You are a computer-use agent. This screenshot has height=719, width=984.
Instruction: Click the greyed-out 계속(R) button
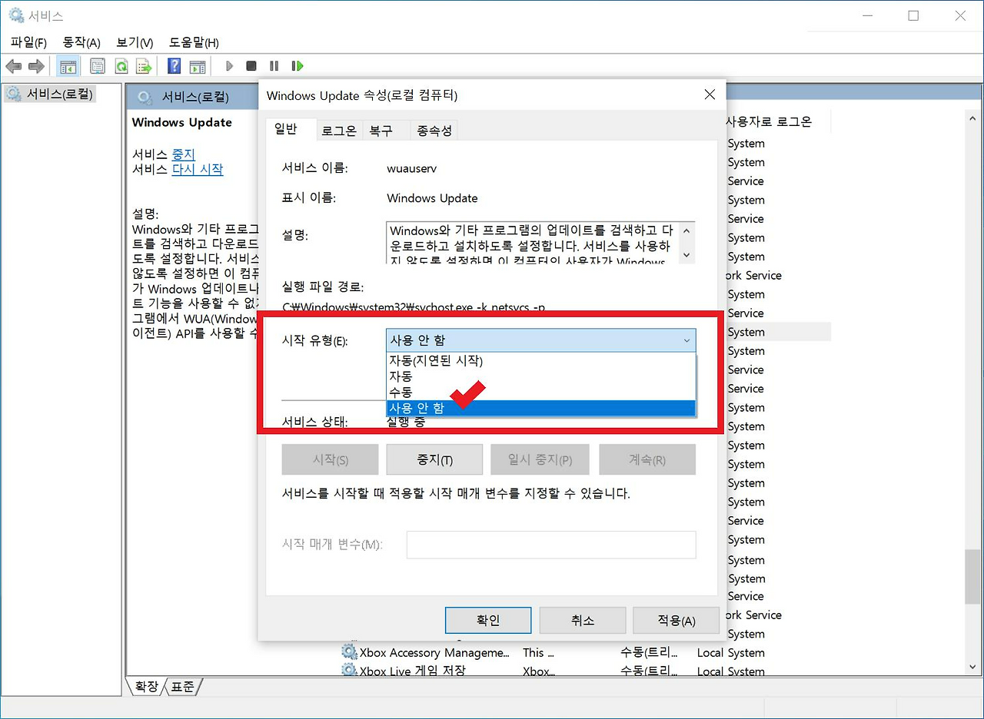(647, 460)
